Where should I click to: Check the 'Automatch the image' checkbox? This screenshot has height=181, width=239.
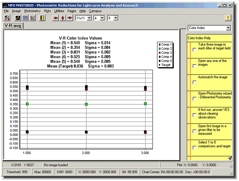194,82
